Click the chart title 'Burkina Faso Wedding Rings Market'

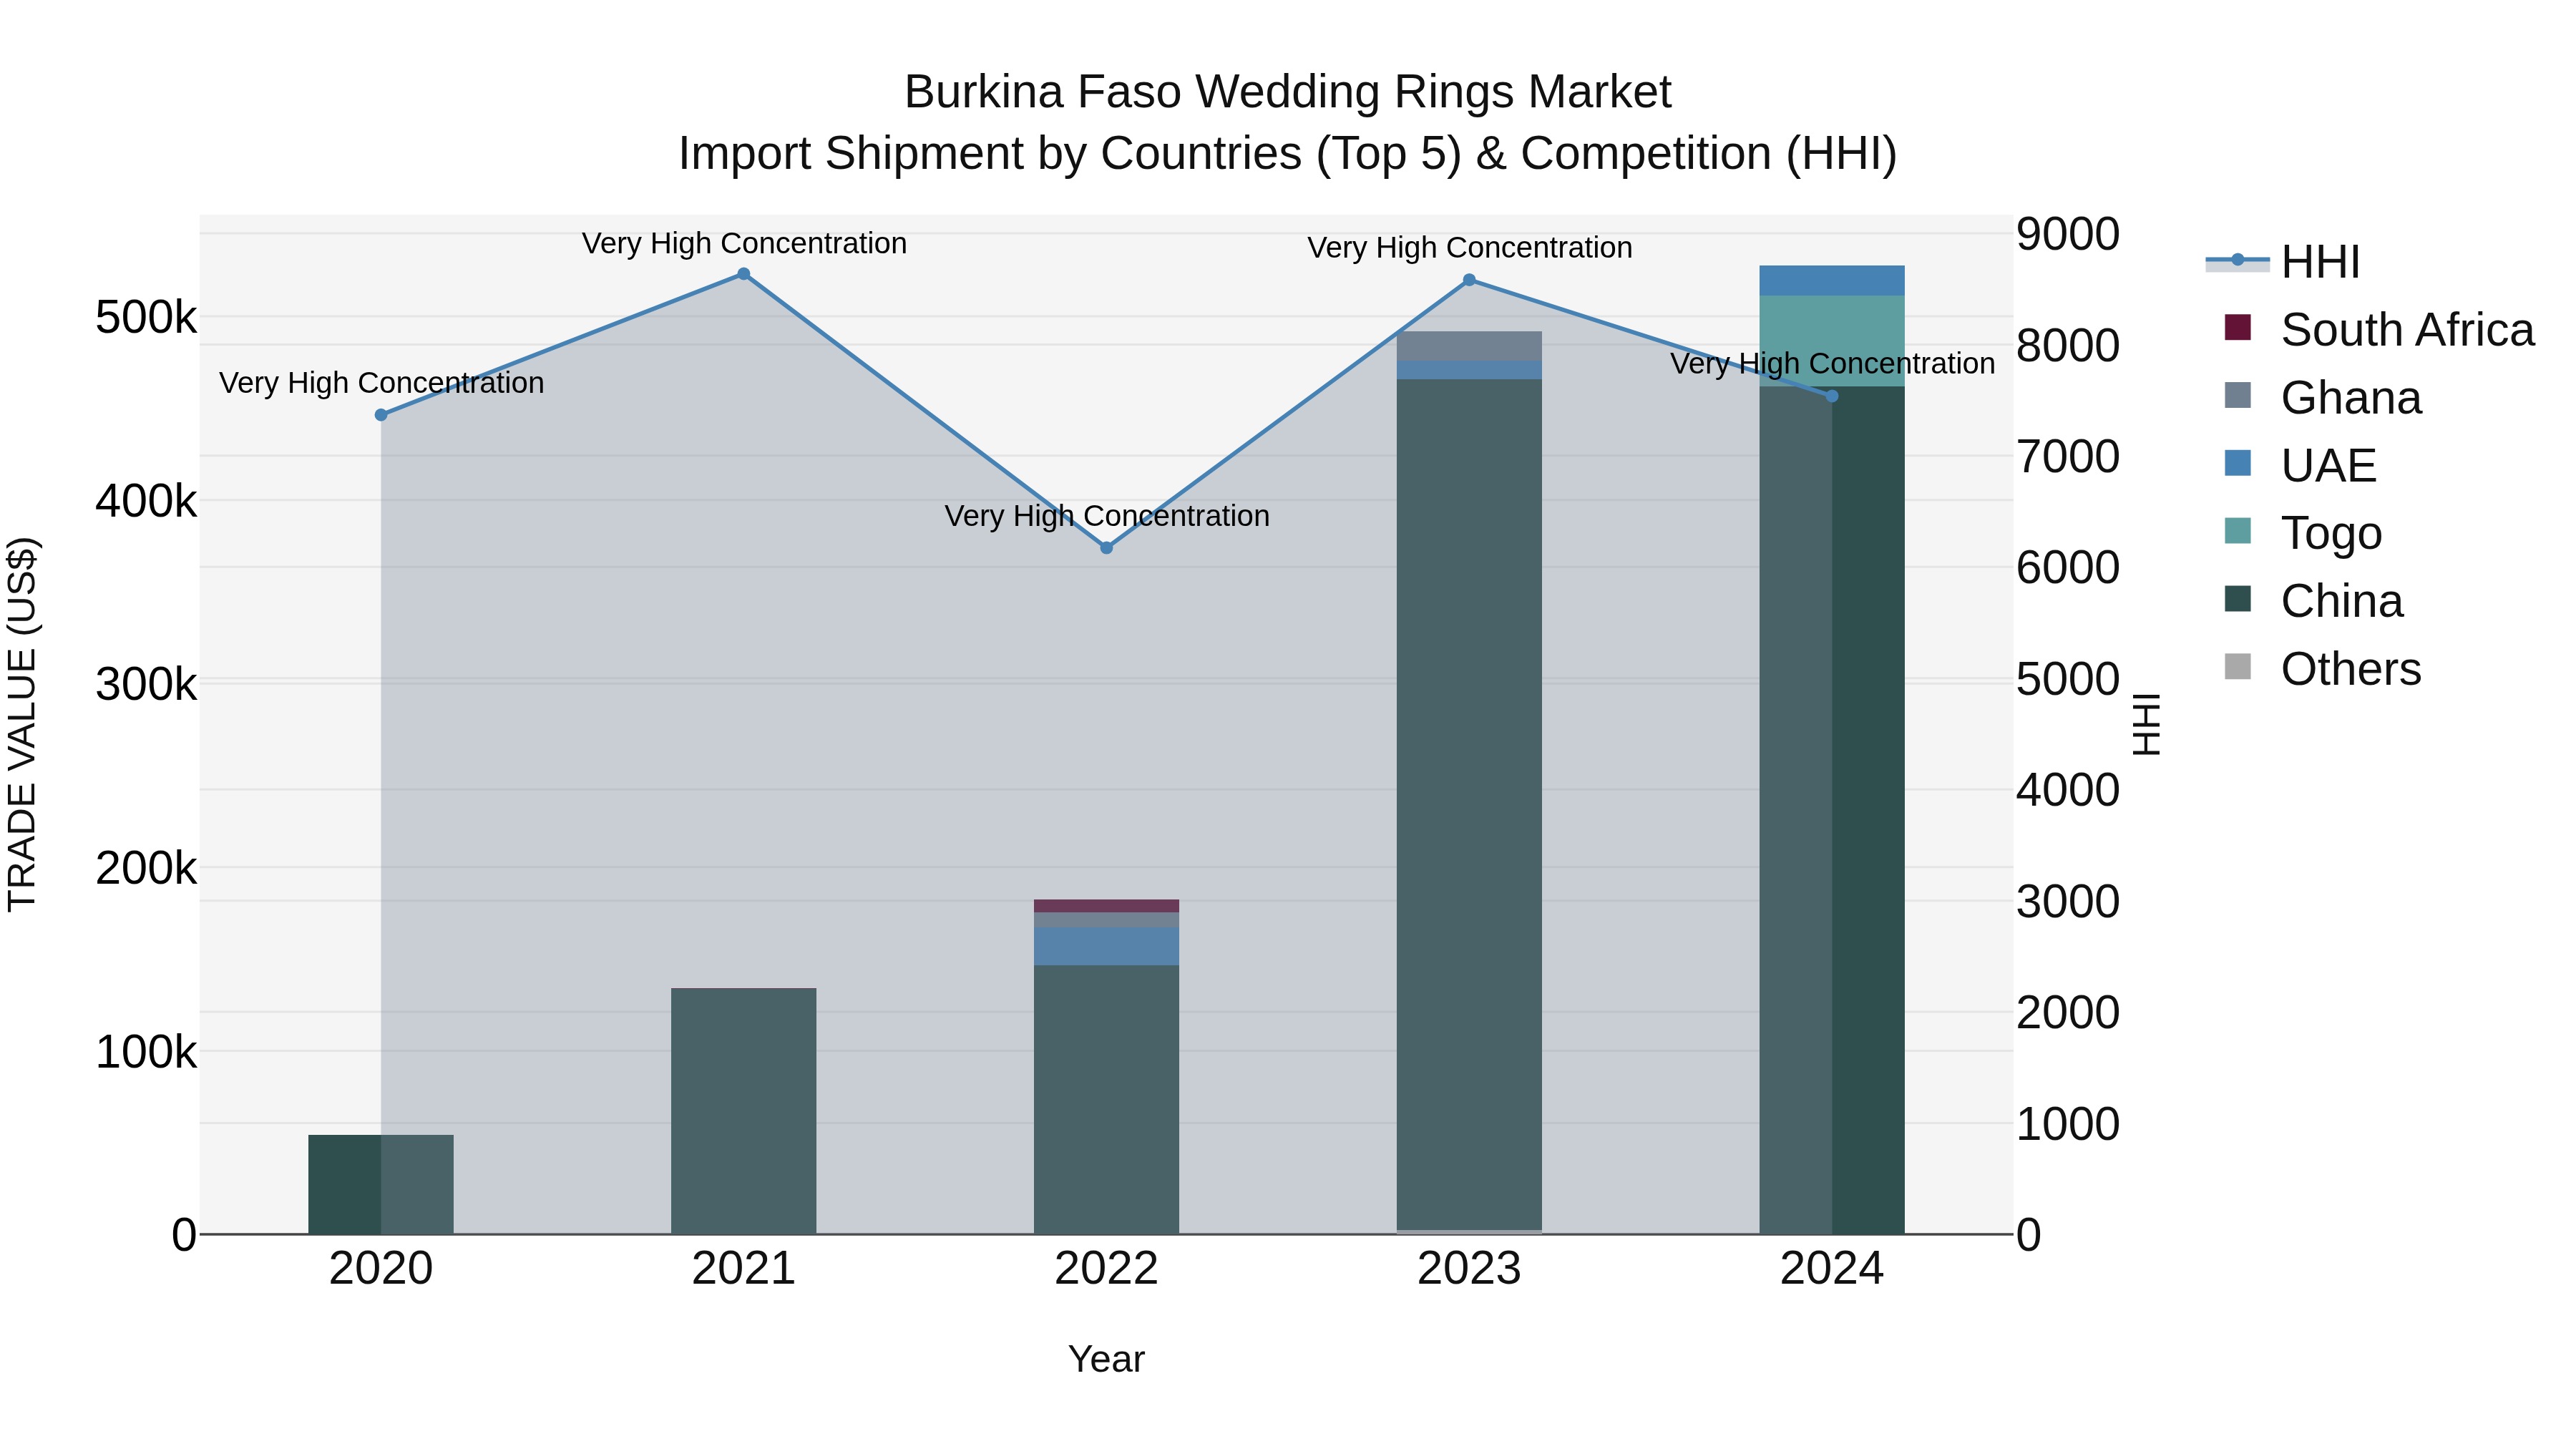(x=1288, y=92)
